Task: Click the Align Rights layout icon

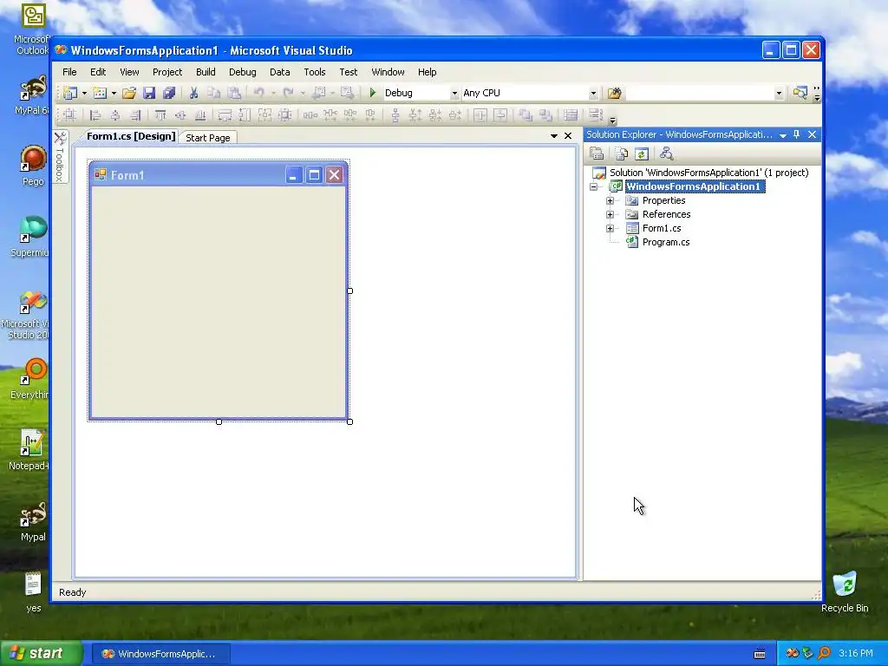Action: 135,115
